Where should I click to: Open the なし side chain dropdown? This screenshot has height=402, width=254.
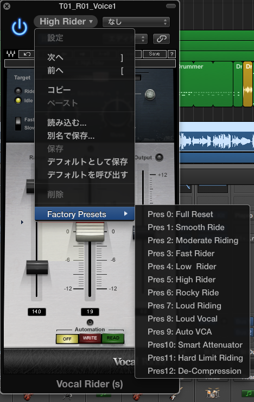(136, 22)
